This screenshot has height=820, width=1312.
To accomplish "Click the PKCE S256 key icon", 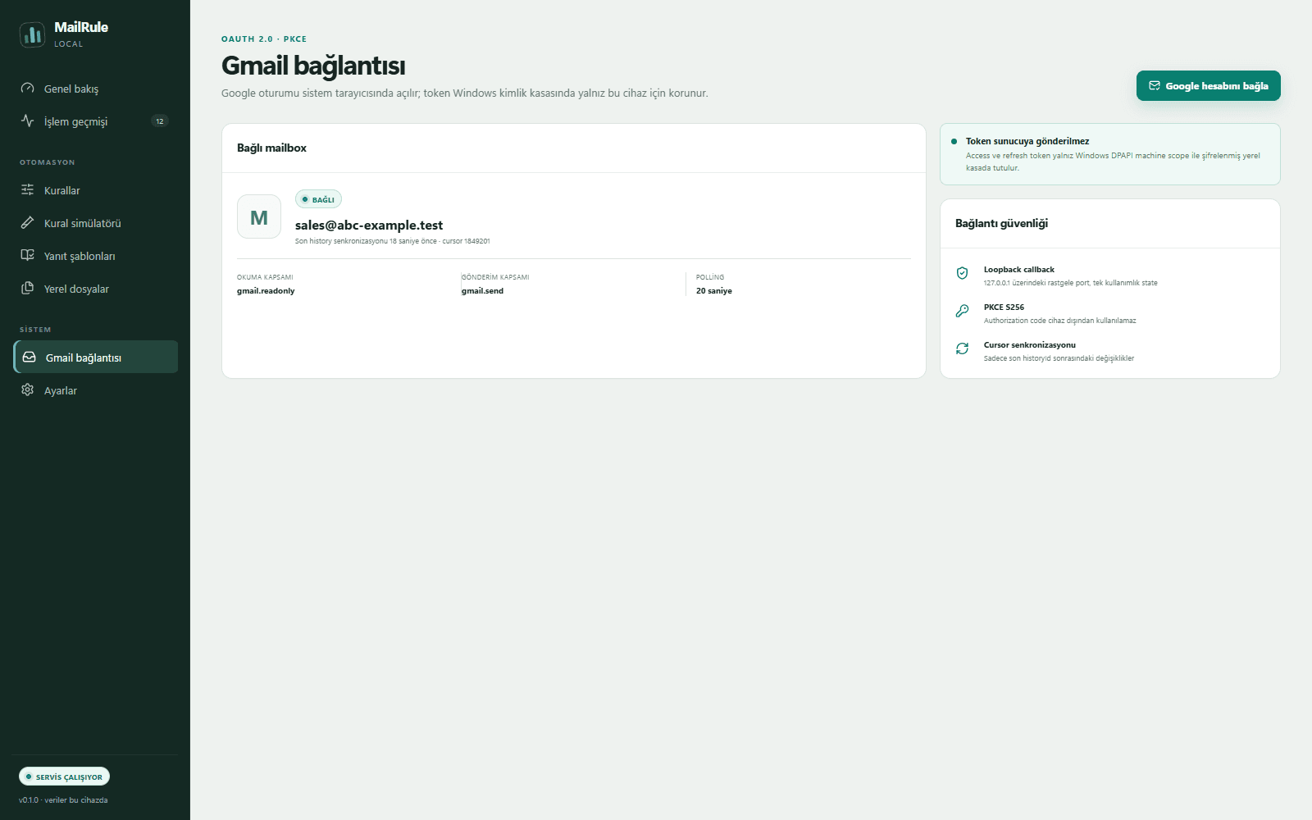I will pyautogui.click(x=962, y=311).
